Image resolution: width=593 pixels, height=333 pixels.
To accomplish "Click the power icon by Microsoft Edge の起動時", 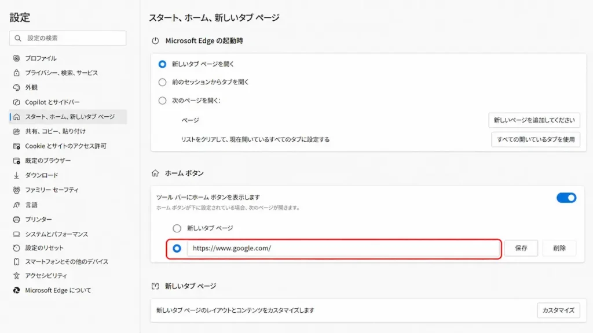I will 155,41.
